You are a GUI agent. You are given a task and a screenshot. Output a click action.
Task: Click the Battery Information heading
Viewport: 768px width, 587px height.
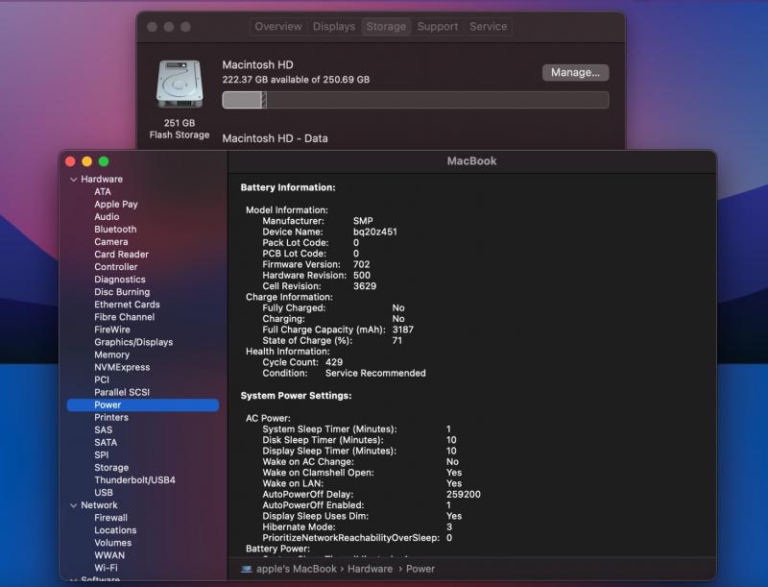pos(288,187)
